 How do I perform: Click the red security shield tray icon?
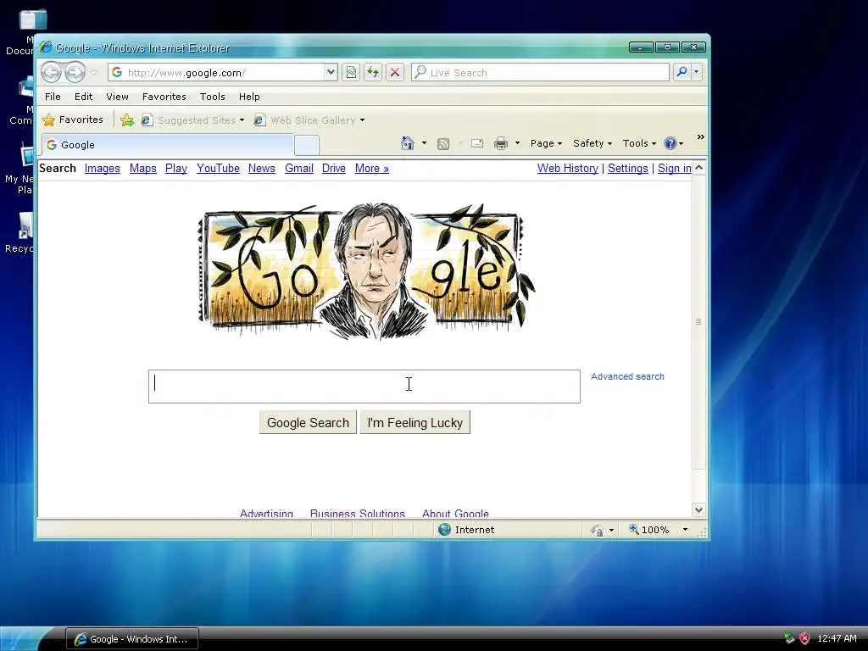coord(805,638)
